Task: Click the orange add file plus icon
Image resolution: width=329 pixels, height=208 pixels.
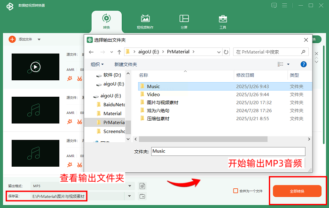Action: [12, 39]
